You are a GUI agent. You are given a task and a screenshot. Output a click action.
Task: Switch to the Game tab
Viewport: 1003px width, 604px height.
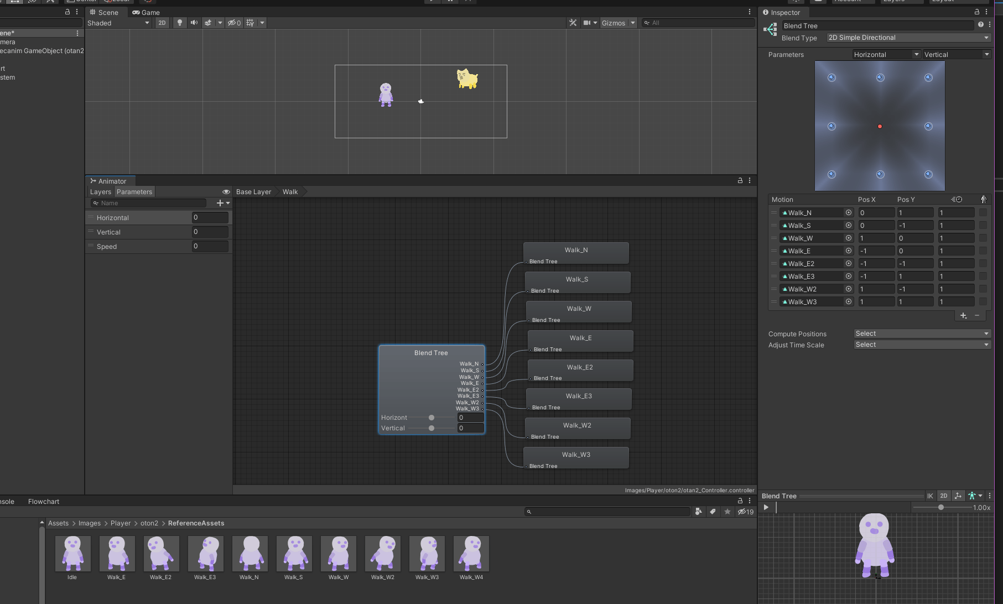coord(146,12)
